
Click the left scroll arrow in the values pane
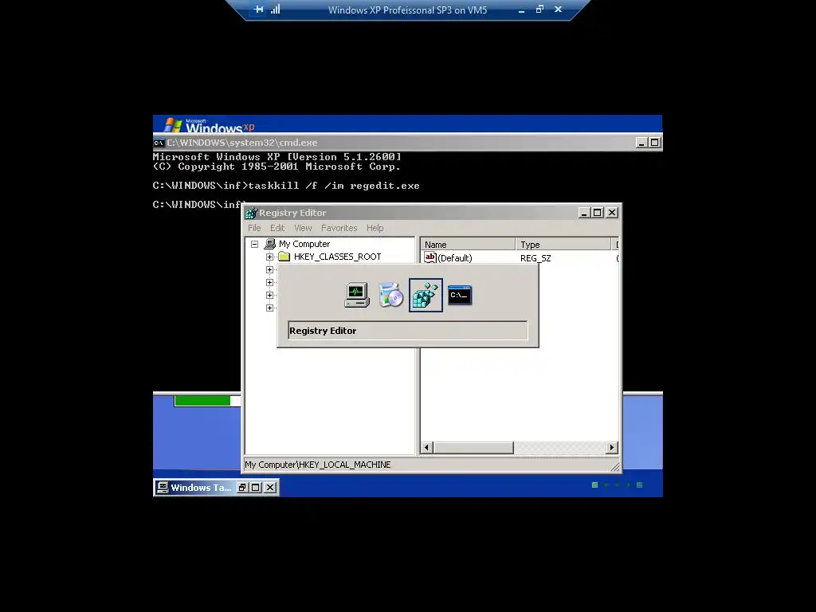point(427,448)
